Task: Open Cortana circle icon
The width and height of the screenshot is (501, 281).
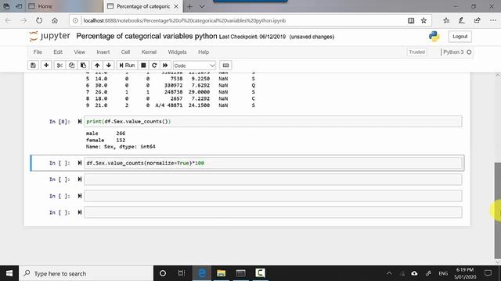Action: click(x=163, y=273)
